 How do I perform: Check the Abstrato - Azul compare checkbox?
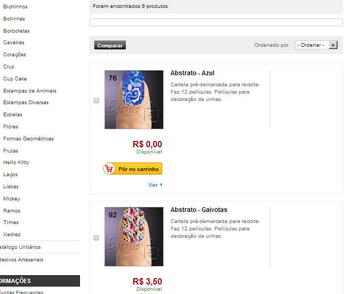(x=96, y=100)
